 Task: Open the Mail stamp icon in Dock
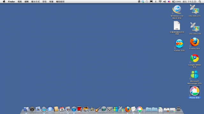point(38,109)
